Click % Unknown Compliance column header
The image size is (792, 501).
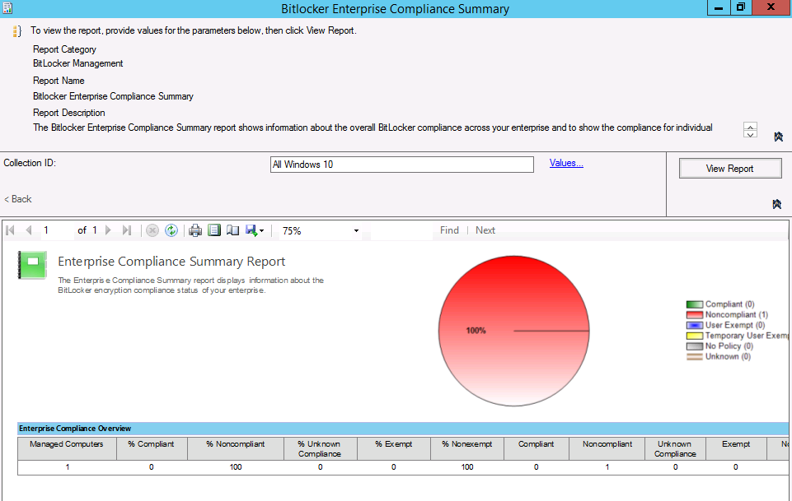[320, 448]
